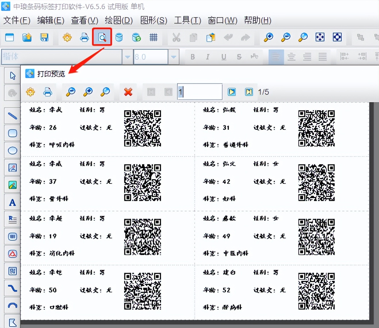This screenshot has width=379, height=328.
Task: Open the 窗口(W) menu
Action: (x=223, y=20)
